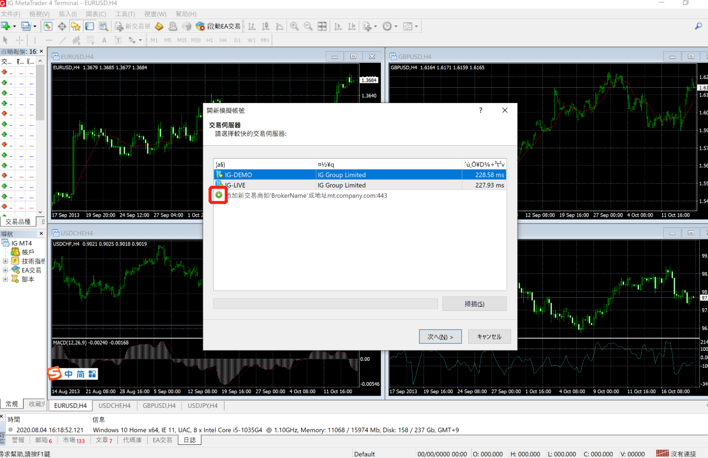Open the 郵箱 terminal tab

tap(43, 440)
